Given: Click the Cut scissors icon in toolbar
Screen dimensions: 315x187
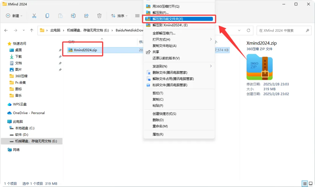Looking at the screenshot, I should (34, 16).
